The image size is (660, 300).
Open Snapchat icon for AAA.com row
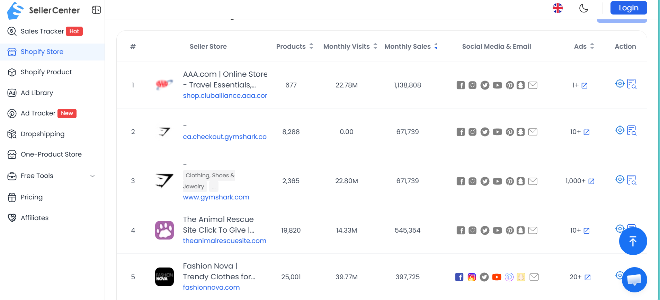click(x=520, y=85)
